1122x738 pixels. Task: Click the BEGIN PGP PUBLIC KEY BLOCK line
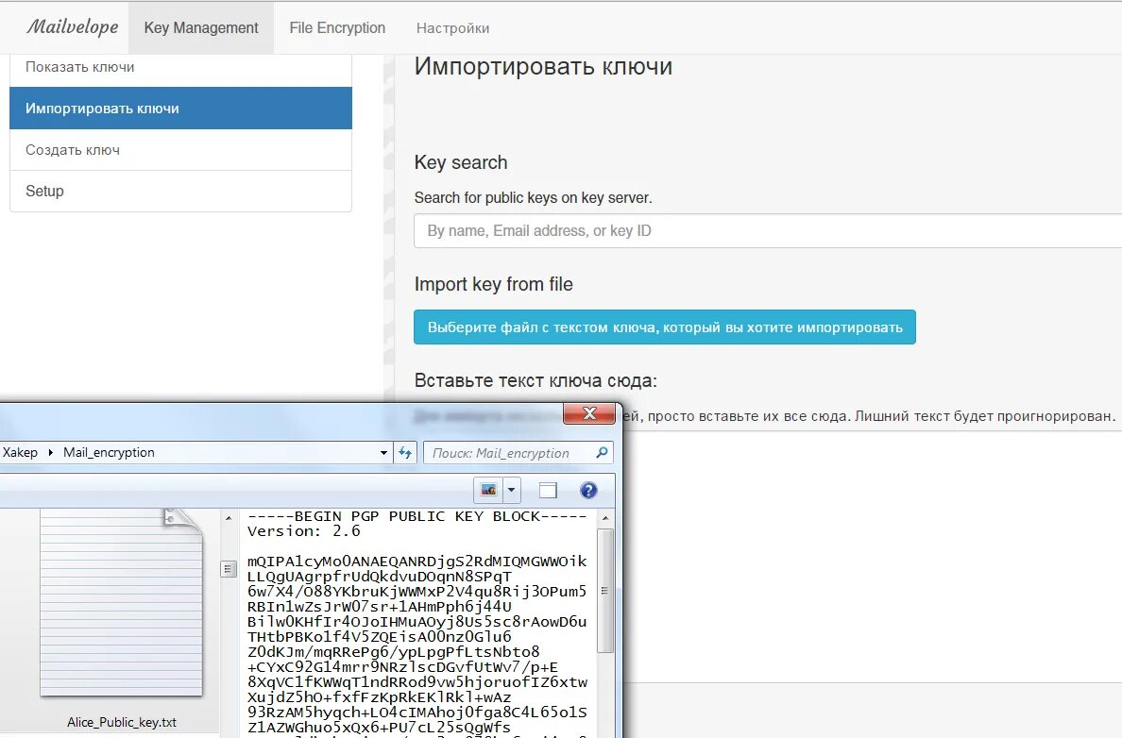[x=417, y=516]
